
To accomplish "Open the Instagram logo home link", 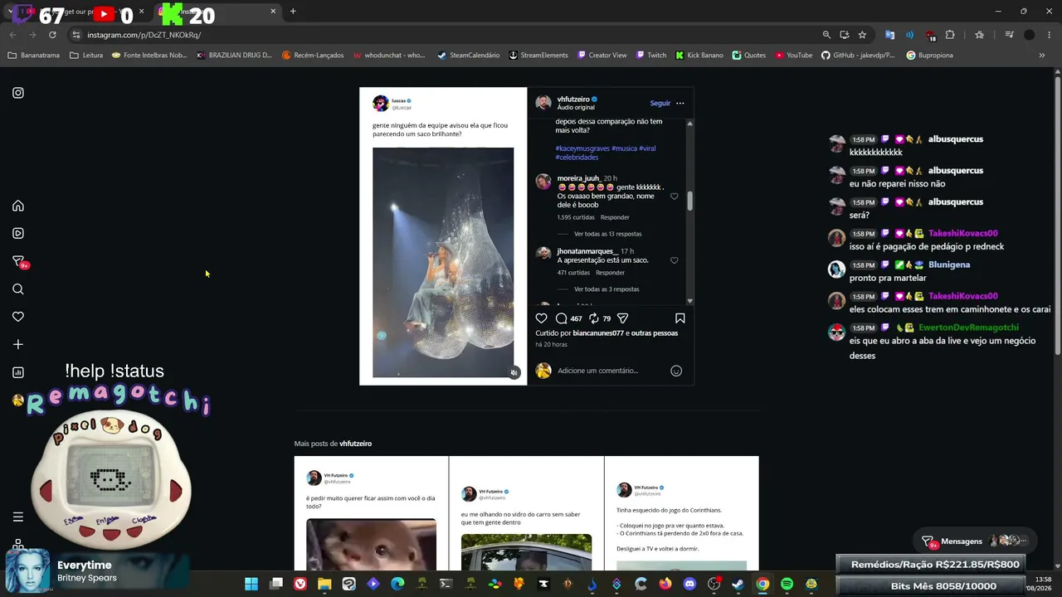I will point(18,93).
